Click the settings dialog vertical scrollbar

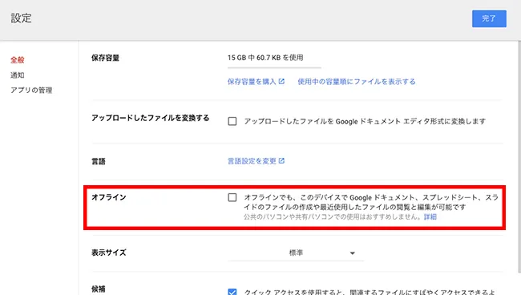[519, 156]
